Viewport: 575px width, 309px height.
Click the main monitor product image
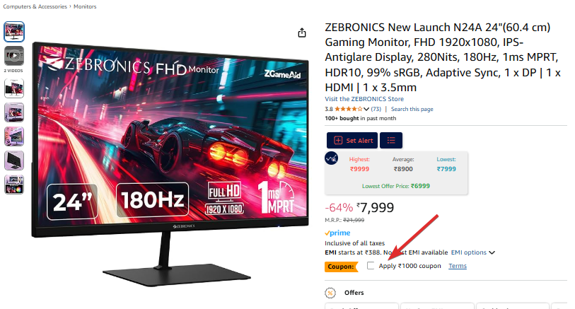[x=170, y=164]
